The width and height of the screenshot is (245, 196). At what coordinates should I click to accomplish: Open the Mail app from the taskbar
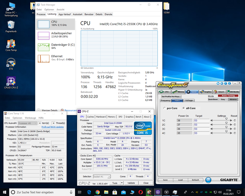click(x=123, y=192)
